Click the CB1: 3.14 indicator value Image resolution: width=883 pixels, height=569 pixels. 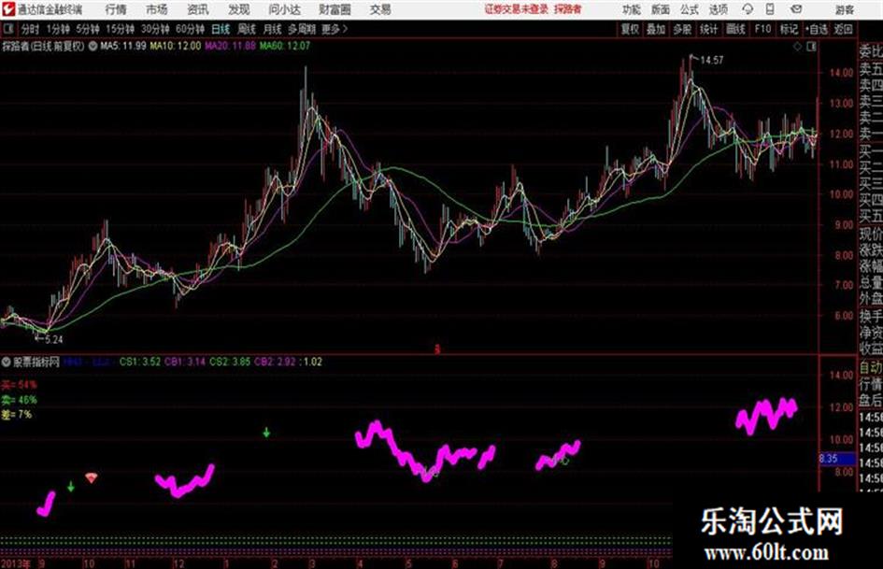click(x=185, y=362)
